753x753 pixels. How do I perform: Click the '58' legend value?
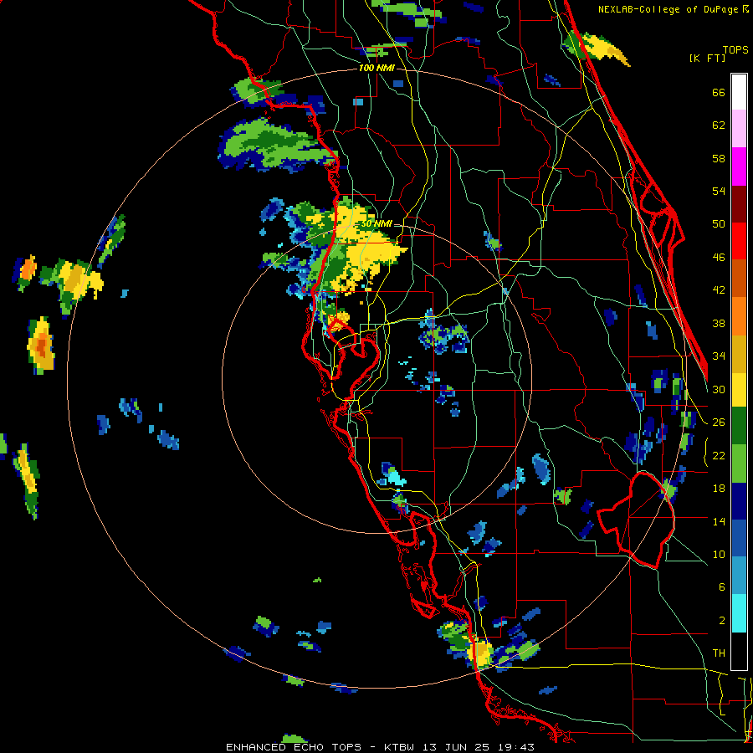(x=719, y=158)
